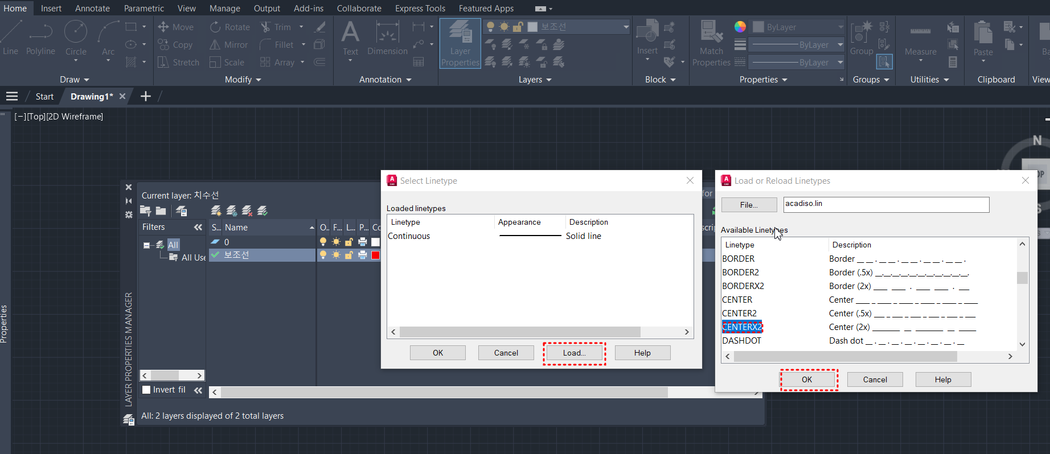Switch to the Start tab
This screenshot has height=454, width=1050.
click(x=44, y=97)
